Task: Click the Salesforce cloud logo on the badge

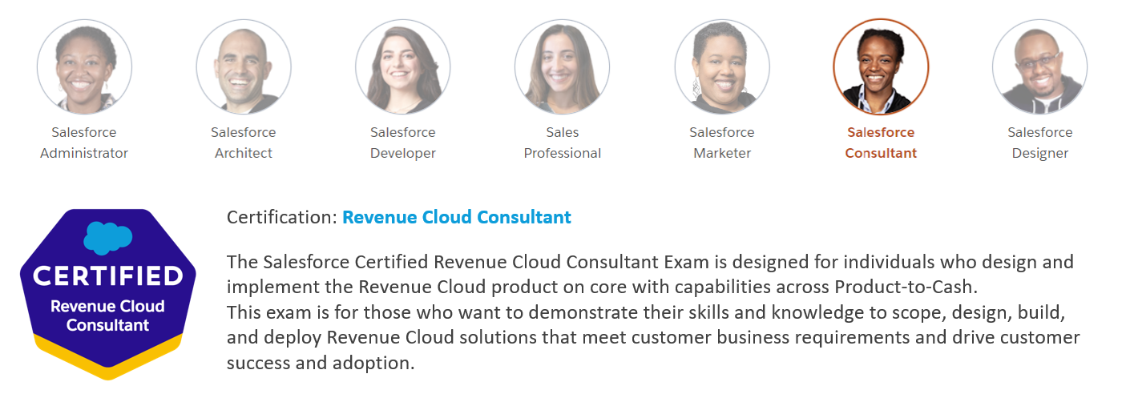Action: (107, 238)
